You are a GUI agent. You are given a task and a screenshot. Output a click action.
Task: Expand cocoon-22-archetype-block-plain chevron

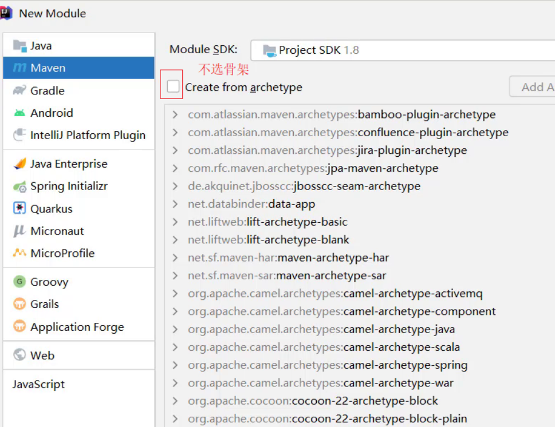pos(175,419)
